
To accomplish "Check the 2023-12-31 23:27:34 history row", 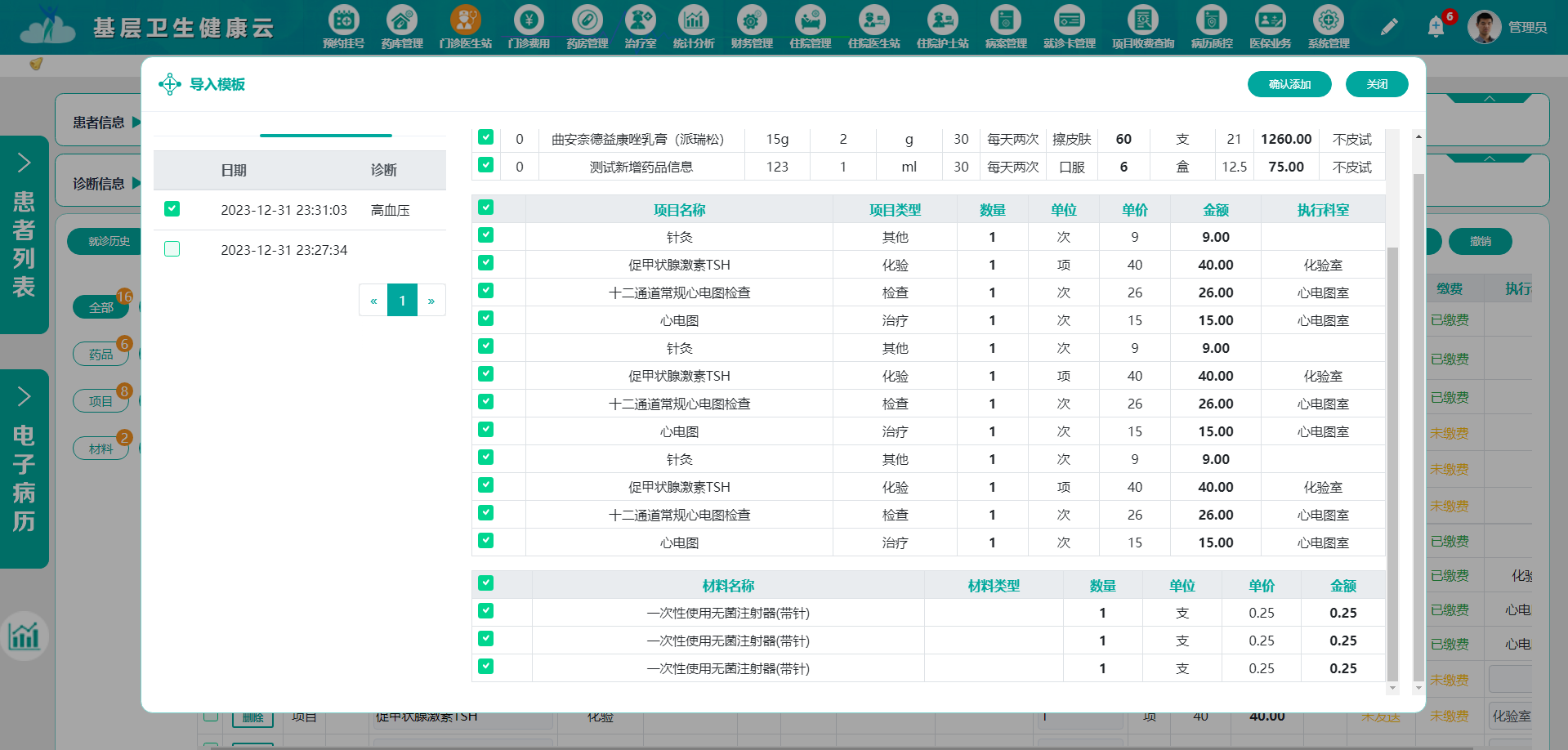I will pyautogui.click(x=172, y=249).
